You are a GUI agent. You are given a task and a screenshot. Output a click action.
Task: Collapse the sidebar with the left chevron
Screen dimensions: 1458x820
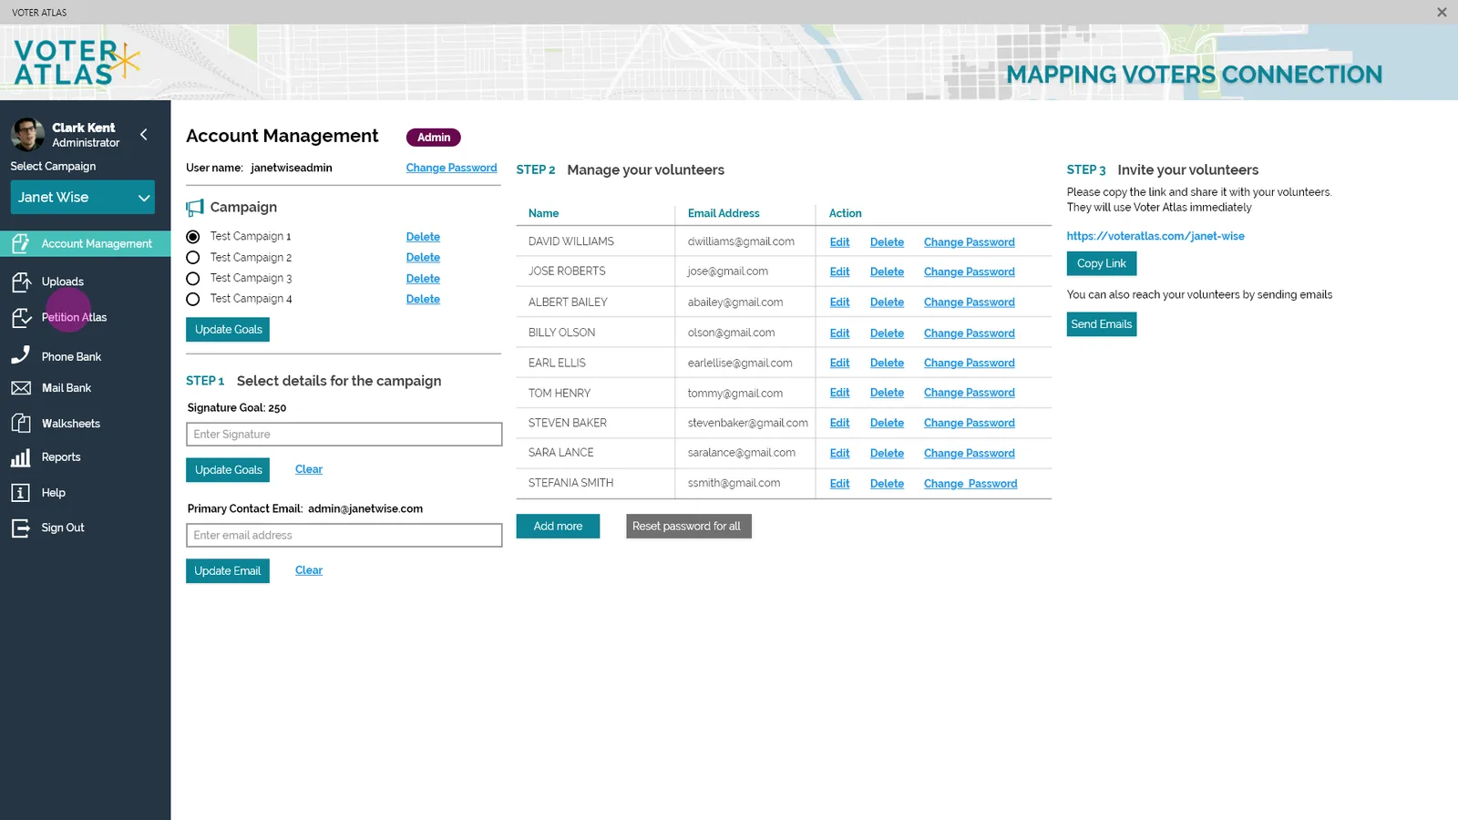coord(143,135)
